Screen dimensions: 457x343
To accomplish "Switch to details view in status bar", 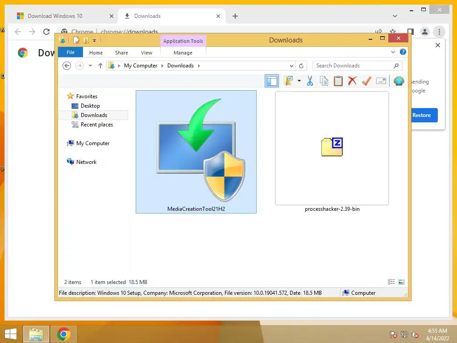I will coord(391,282).
